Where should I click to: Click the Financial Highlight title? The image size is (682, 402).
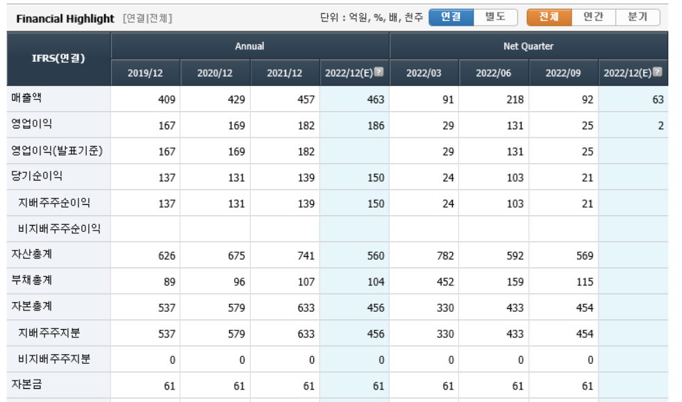[65, 19]
